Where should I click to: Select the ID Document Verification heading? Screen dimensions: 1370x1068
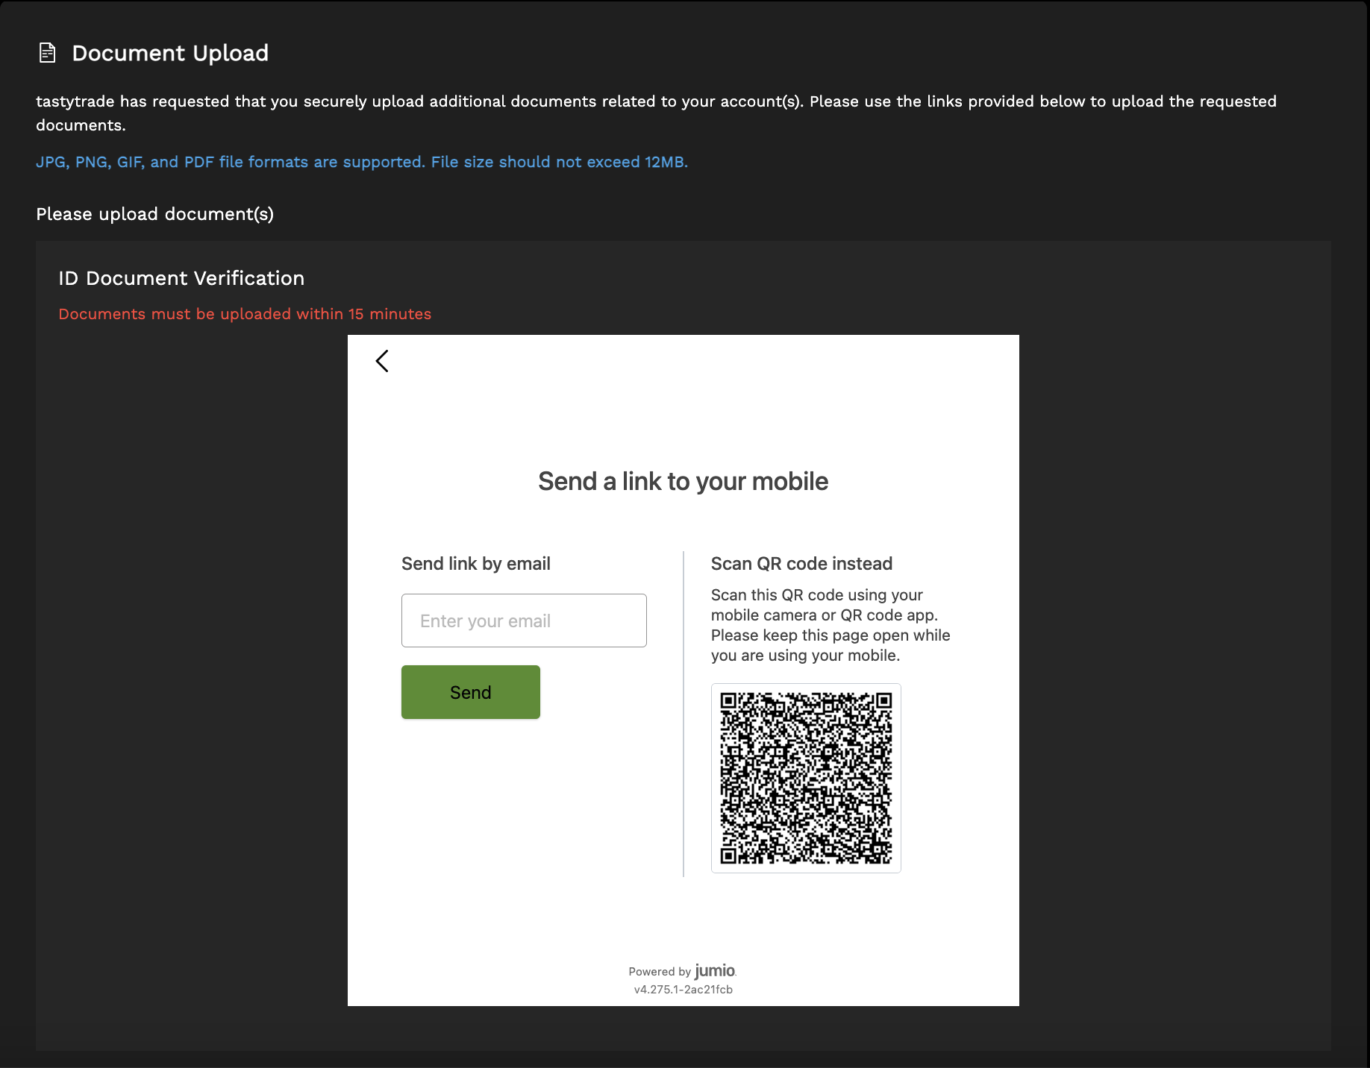[x=181, y=277]
